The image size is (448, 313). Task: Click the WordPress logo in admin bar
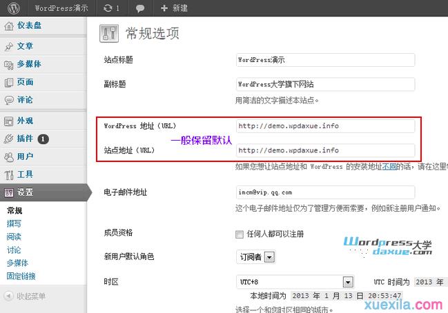click(x=13, y=8)
